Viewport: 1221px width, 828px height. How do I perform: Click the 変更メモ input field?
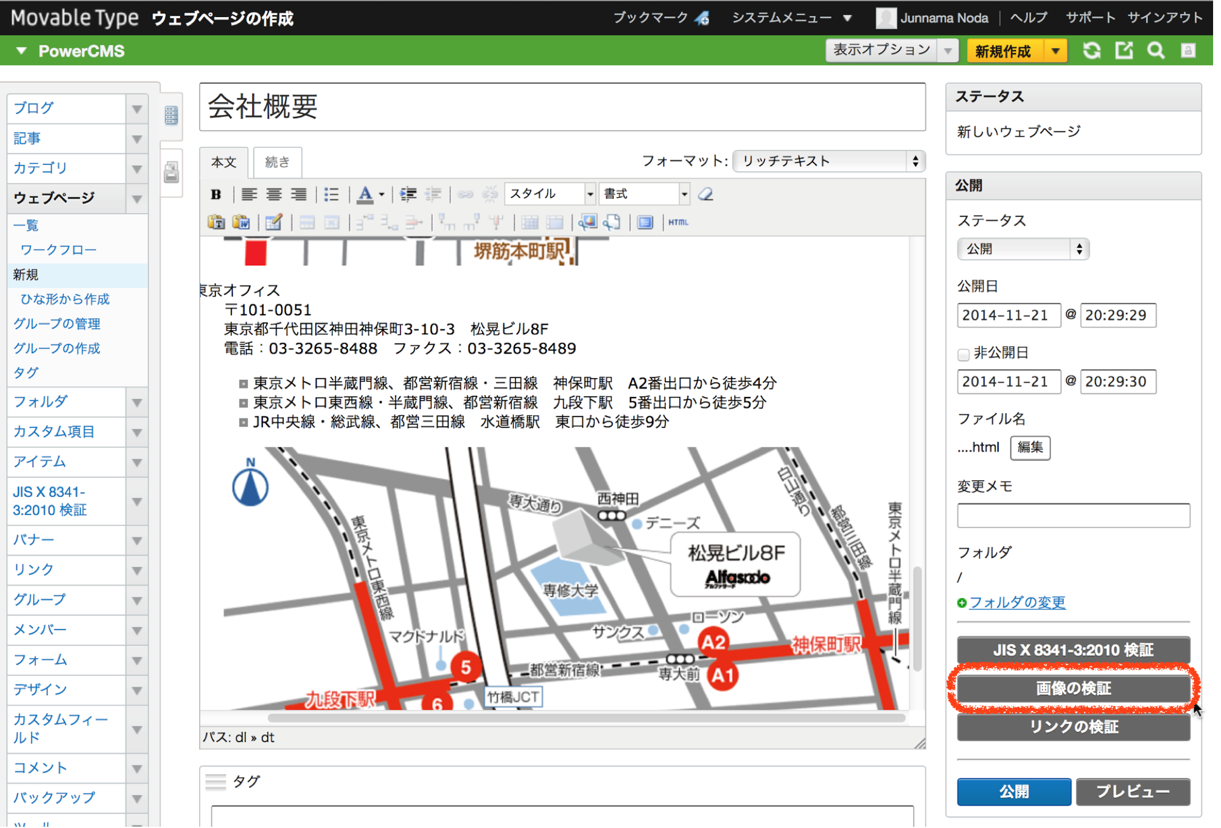coord(1073,516)
